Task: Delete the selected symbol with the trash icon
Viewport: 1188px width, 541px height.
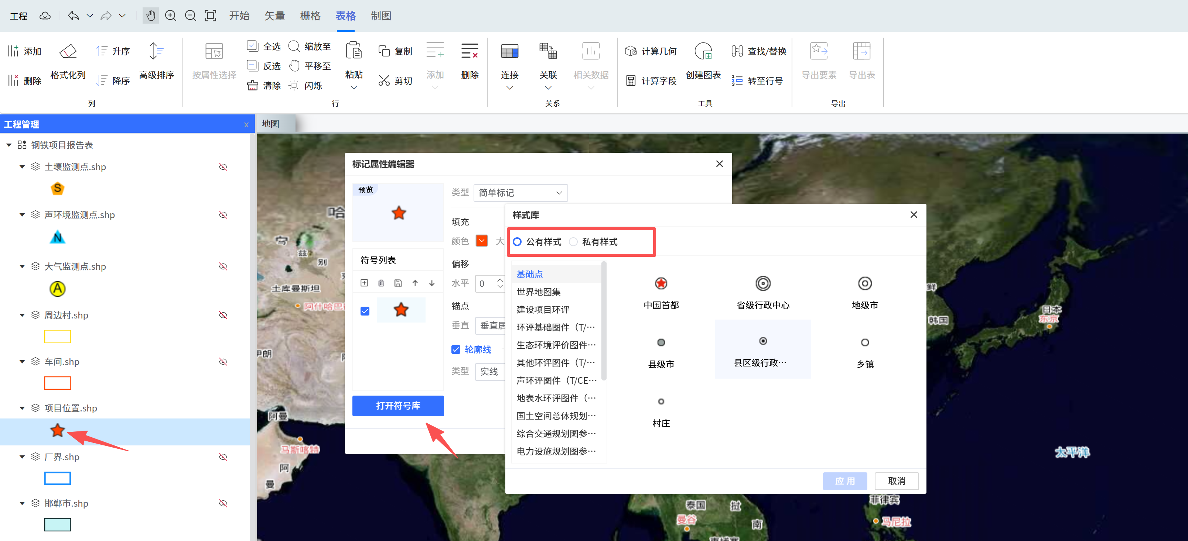Action: coord(381,283)
